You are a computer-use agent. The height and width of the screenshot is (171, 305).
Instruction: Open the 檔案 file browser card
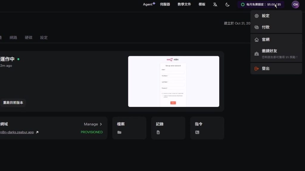pos(129,128)
